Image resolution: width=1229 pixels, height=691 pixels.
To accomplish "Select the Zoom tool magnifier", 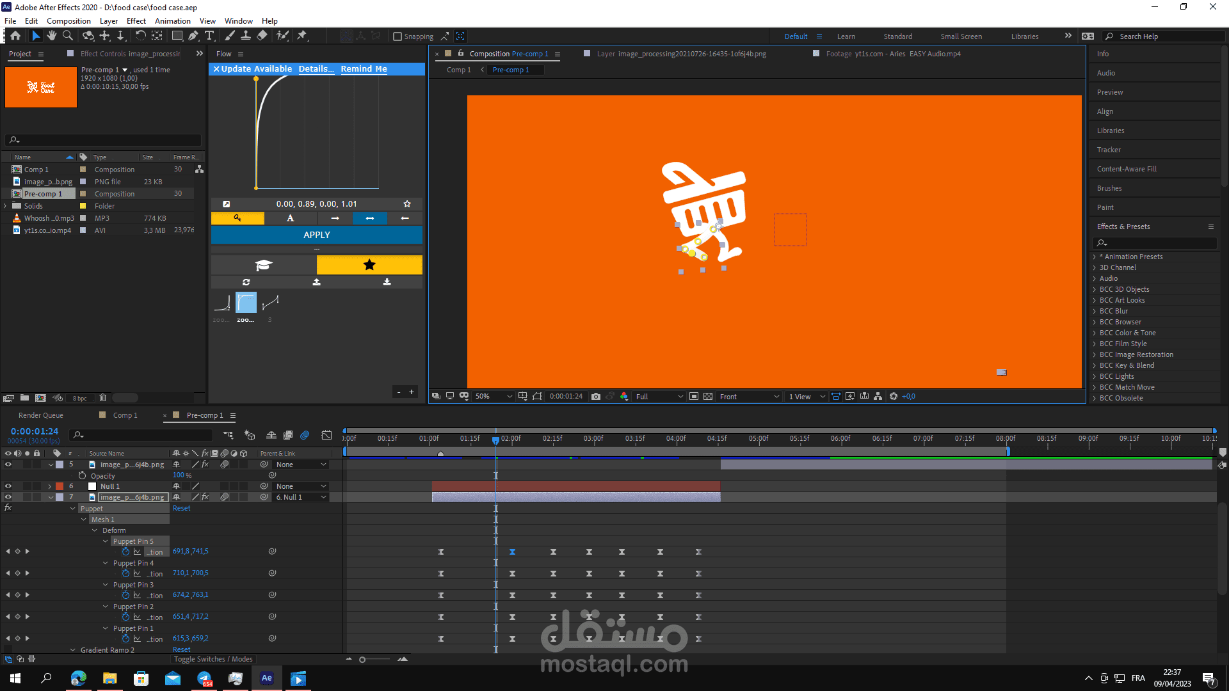I will click(68, 36).
